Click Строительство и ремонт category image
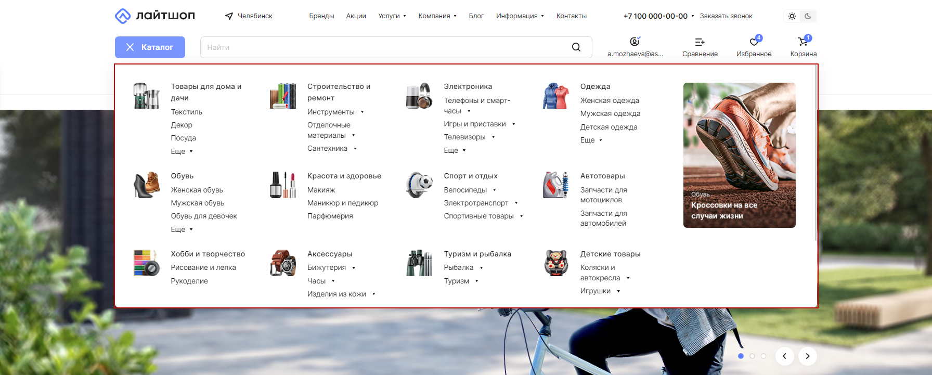 pyautogui.click(x=283, y=96)
